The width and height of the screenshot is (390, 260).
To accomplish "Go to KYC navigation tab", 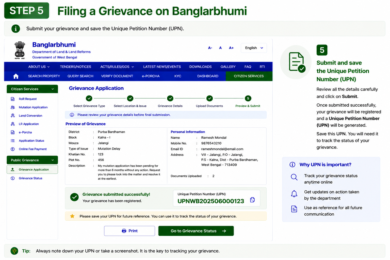I will (x=178, y=76).
